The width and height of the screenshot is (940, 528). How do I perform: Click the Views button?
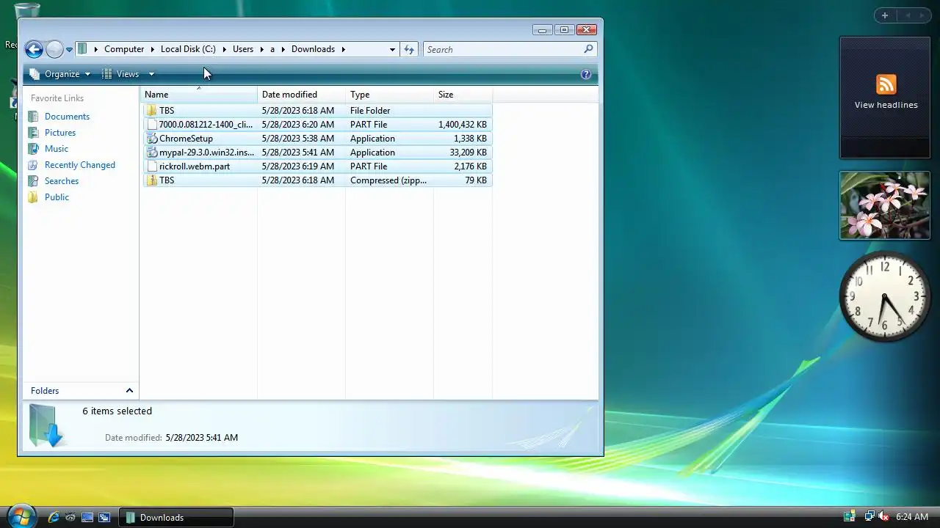click(121, 74)
